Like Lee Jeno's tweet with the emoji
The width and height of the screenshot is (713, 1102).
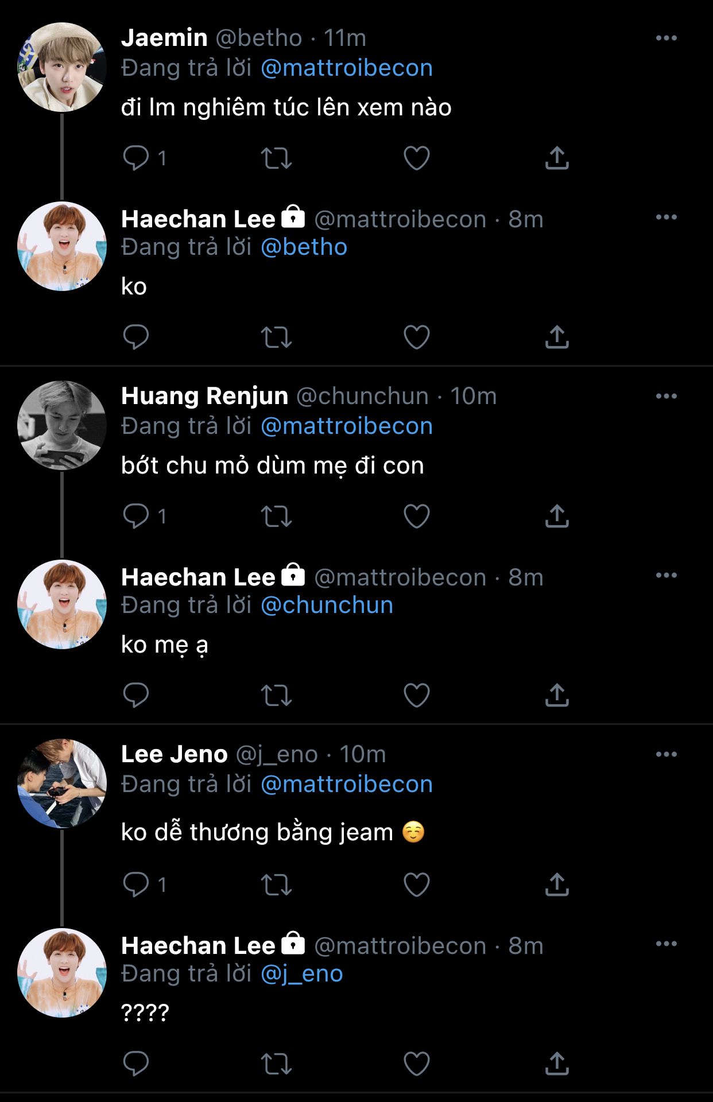point(416,884)
